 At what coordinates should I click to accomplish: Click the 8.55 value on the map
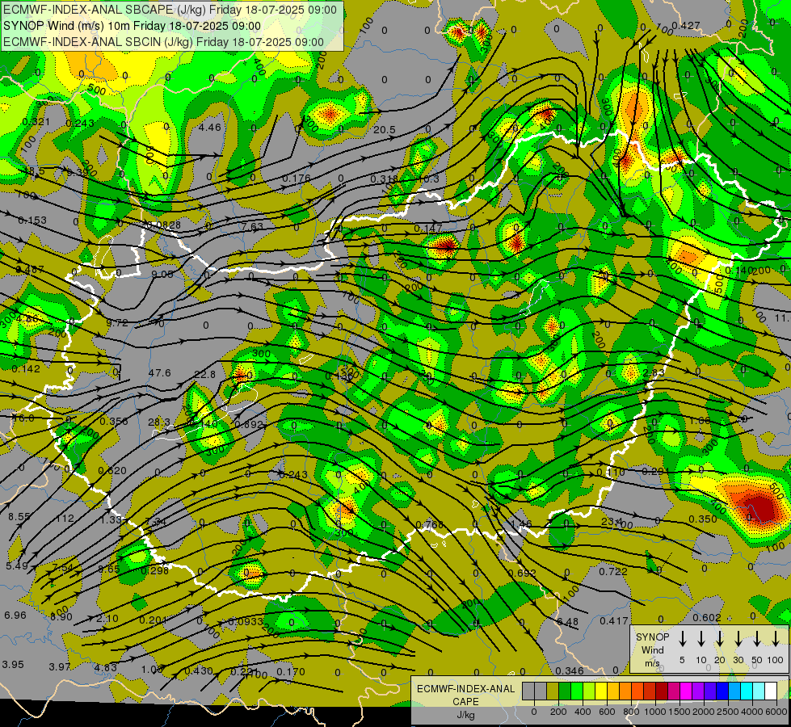pyautogui.click(x=19, y=517)
